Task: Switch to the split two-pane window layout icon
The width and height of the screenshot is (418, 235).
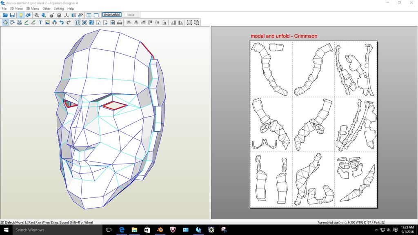Action: pos(89,15)
